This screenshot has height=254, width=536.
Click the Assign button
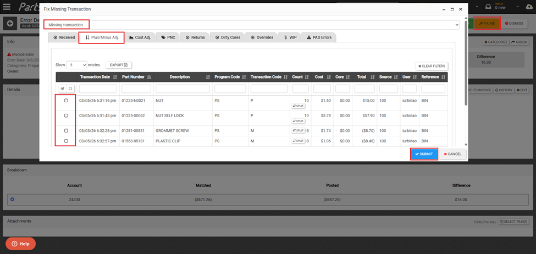[x=520, y=42]
